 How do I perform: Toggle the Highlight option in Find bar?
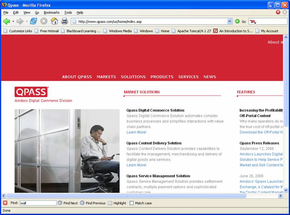click(117, 203)
